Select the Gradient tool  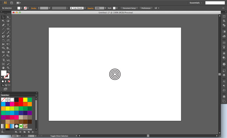(x=8, y=52)
